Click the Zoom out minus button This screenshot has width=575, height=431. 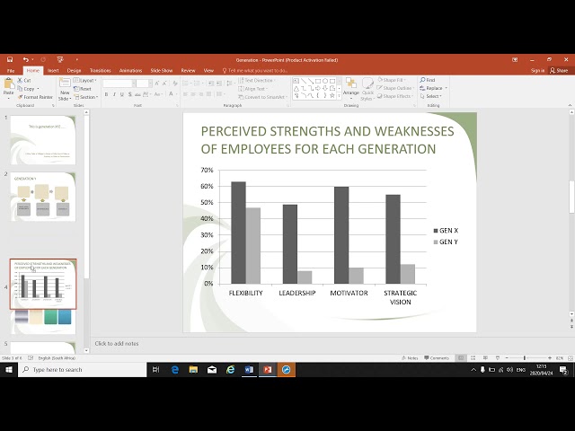tap(507, 357)
